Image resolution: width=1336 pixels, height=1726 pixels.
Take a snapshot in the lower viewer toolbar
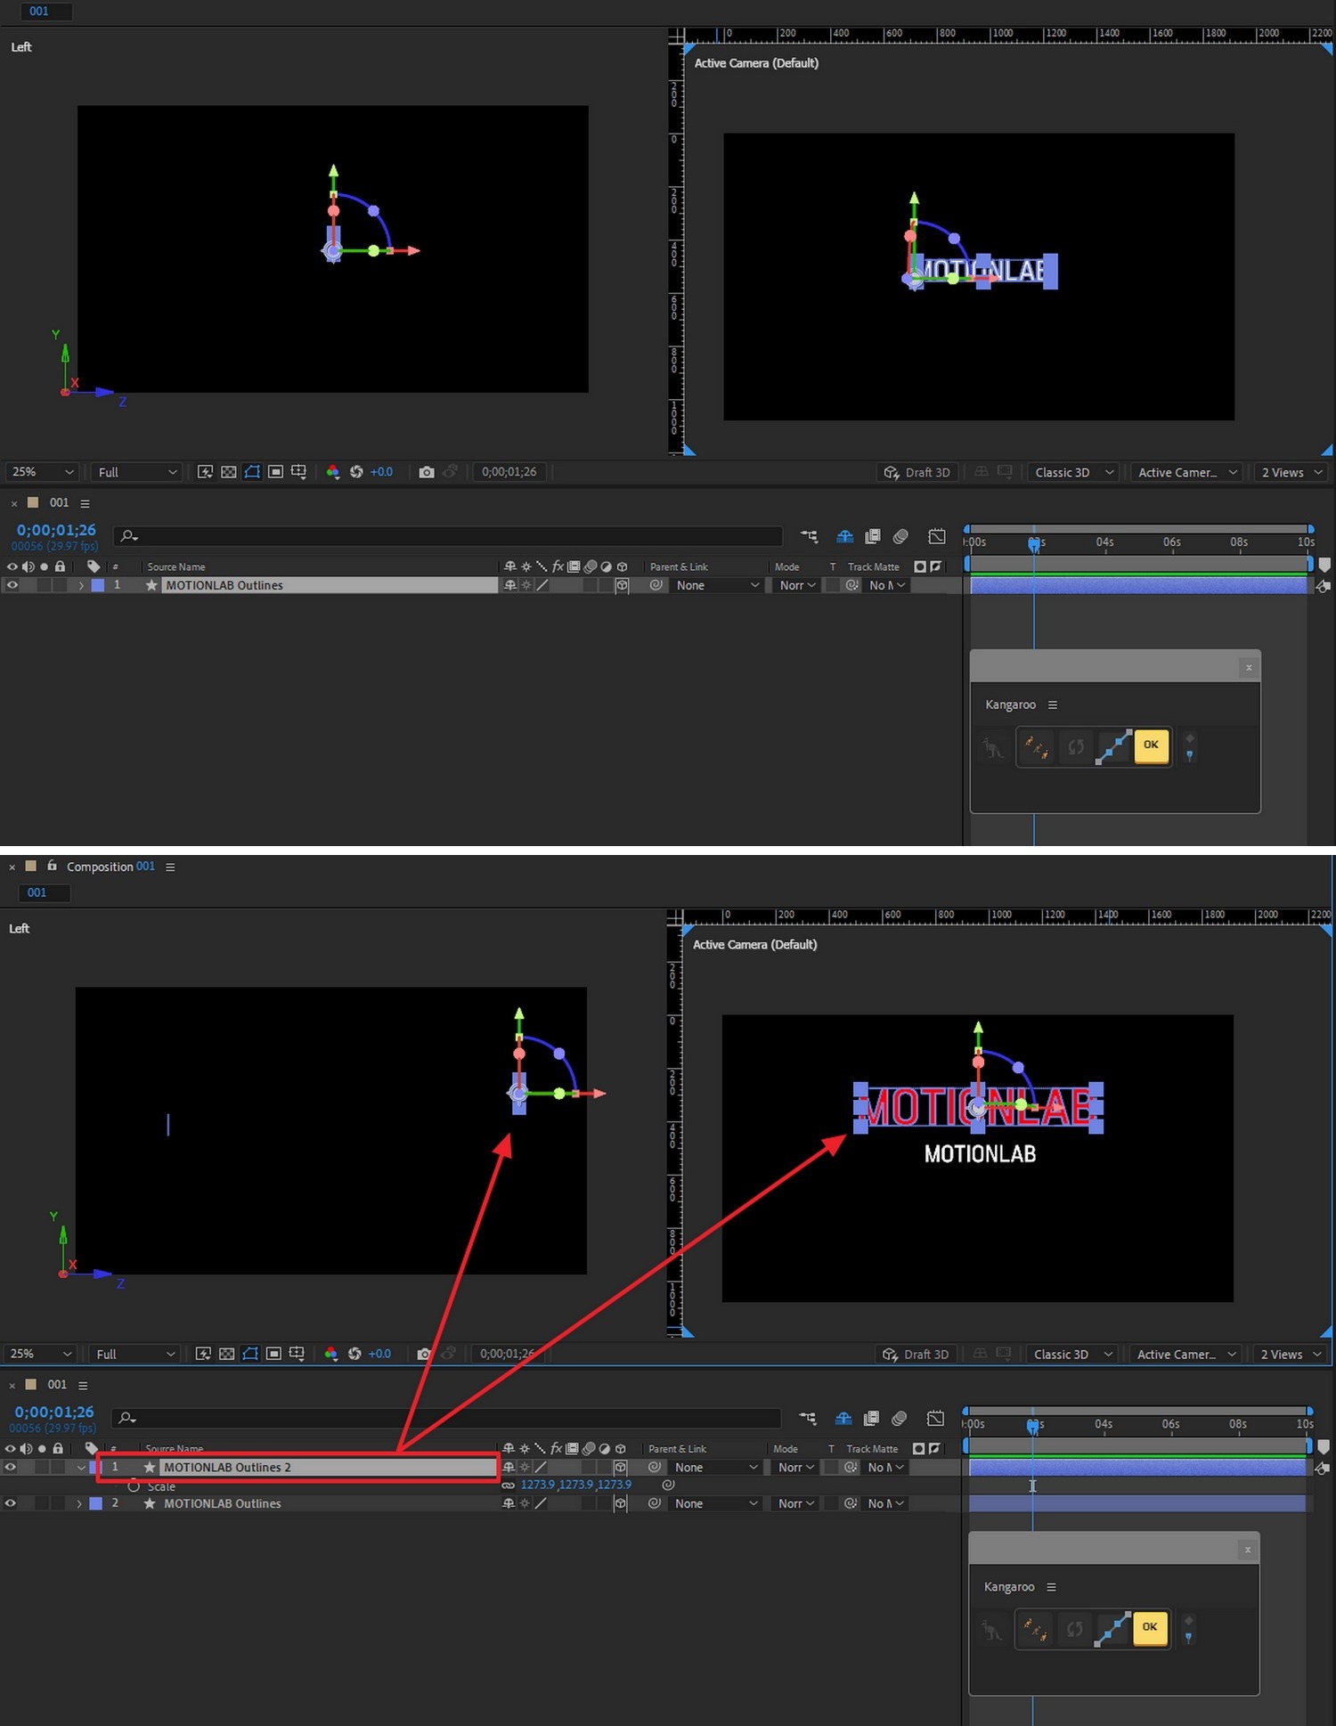[x=424, y=1354]
